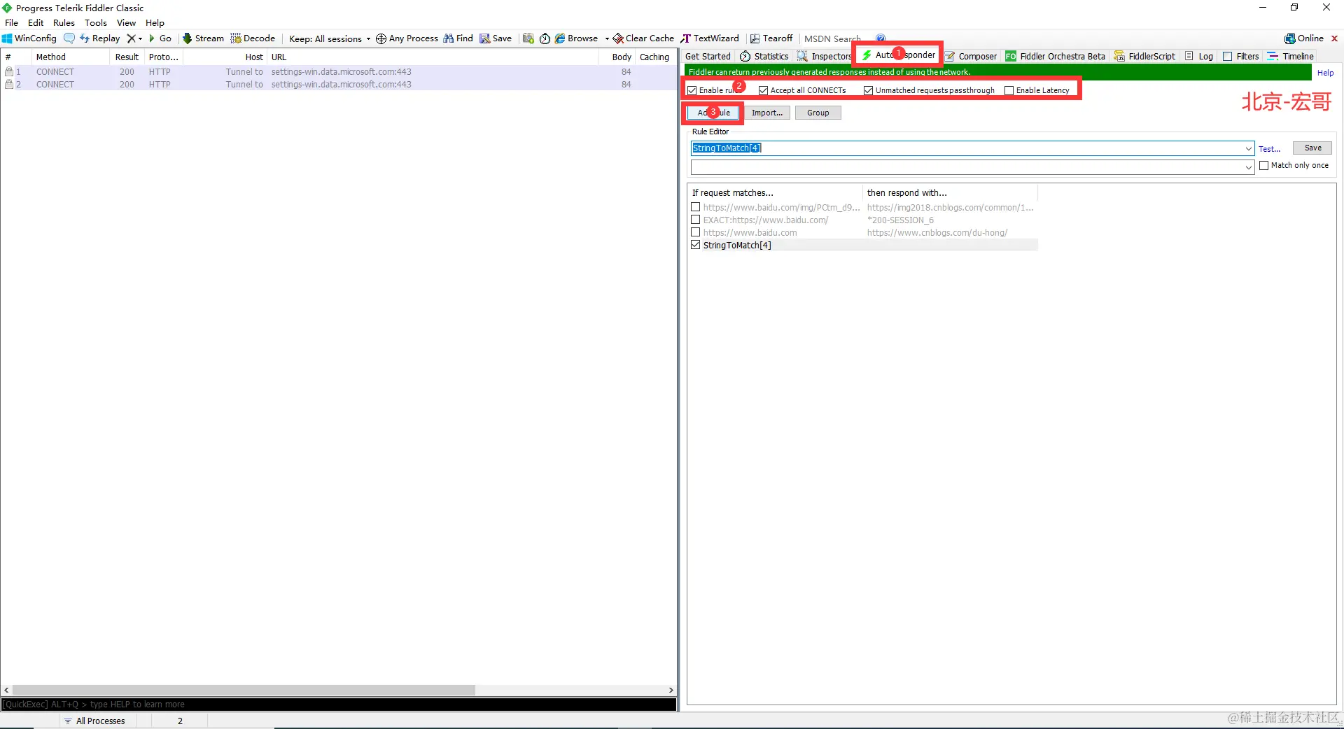Toggle Unmatched requests passthrough checkbox

869,90
